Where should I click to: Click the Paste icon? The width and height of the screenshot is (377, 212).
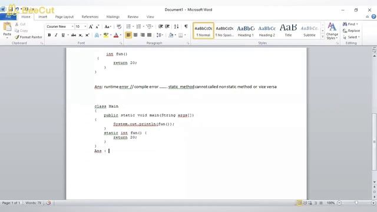point(7,27)
